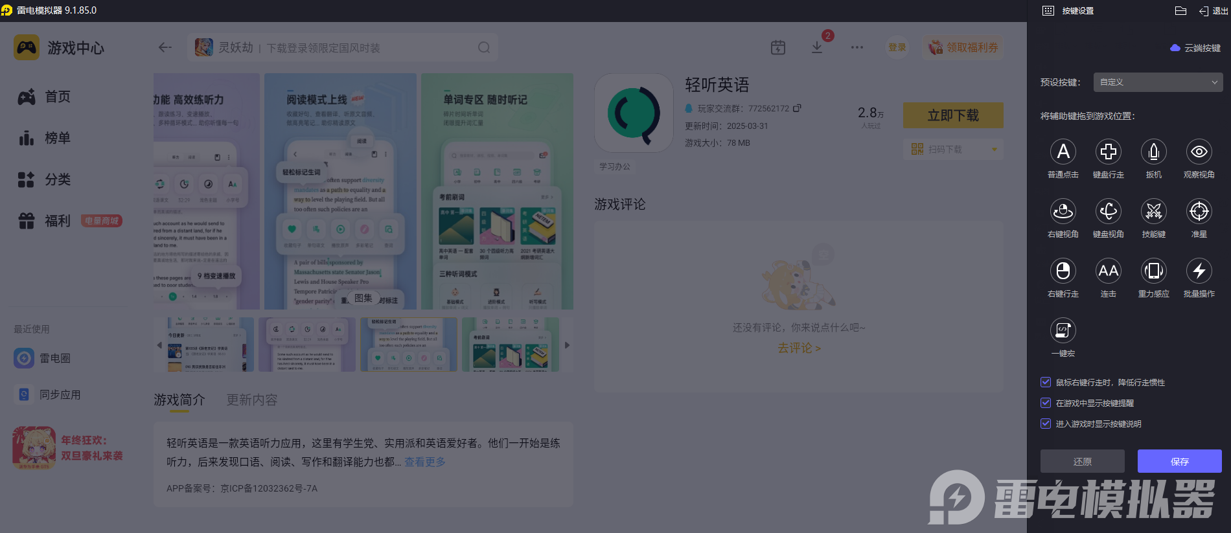Click the 学习办公 category tag
This screenshot has width=1231, height=533.
(615, 166)
